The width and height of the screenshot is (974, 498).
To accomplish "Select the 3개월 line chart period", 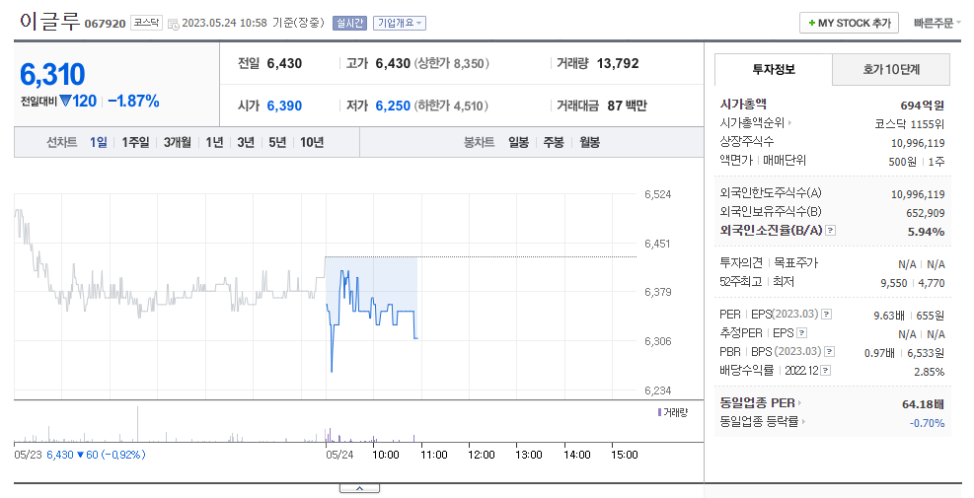I will 178,142.
